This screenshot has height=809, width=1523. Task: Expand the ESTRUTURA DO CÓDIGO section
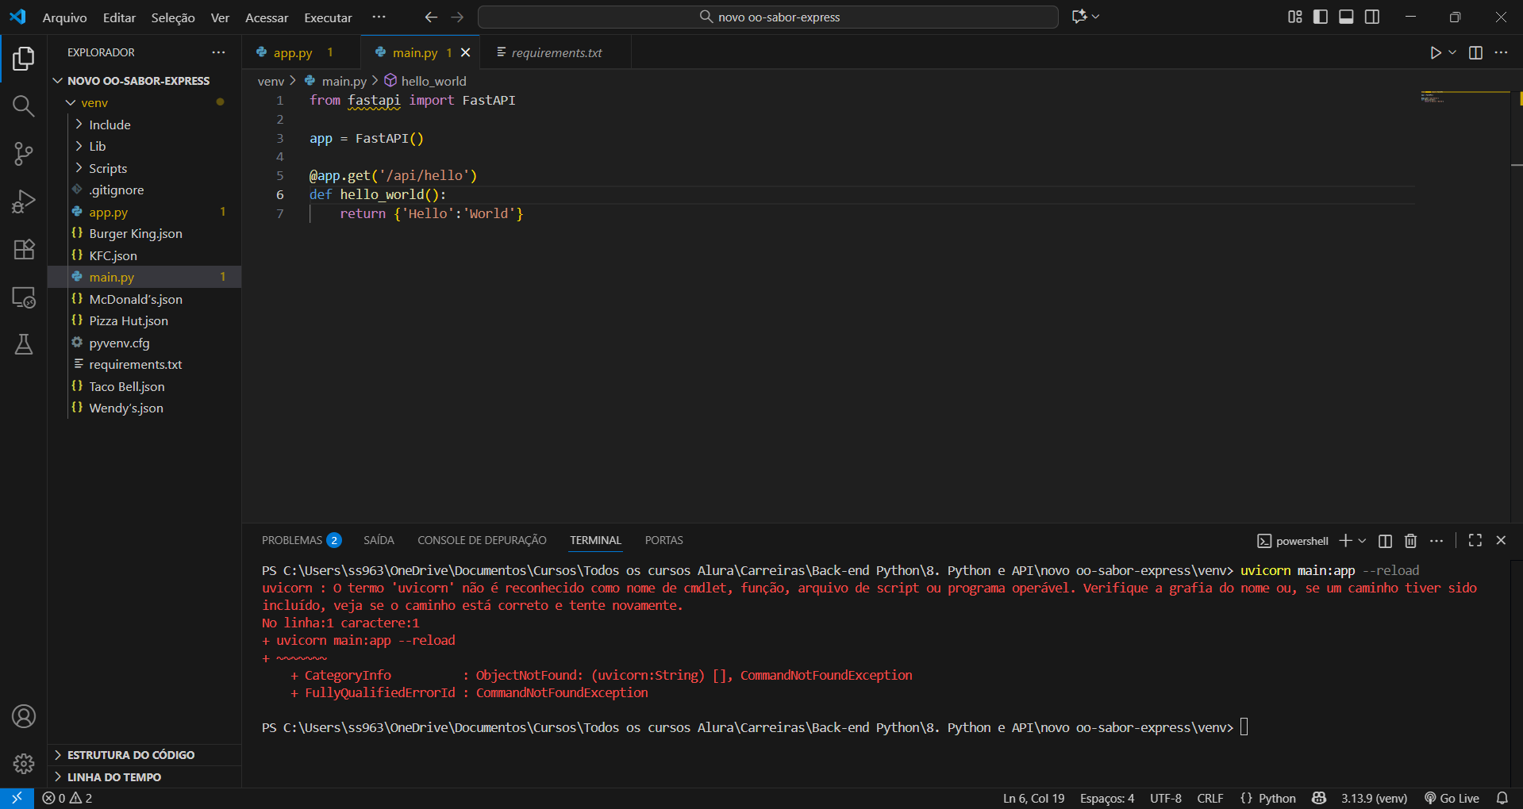pyautogui.click(x=131, y=755)
